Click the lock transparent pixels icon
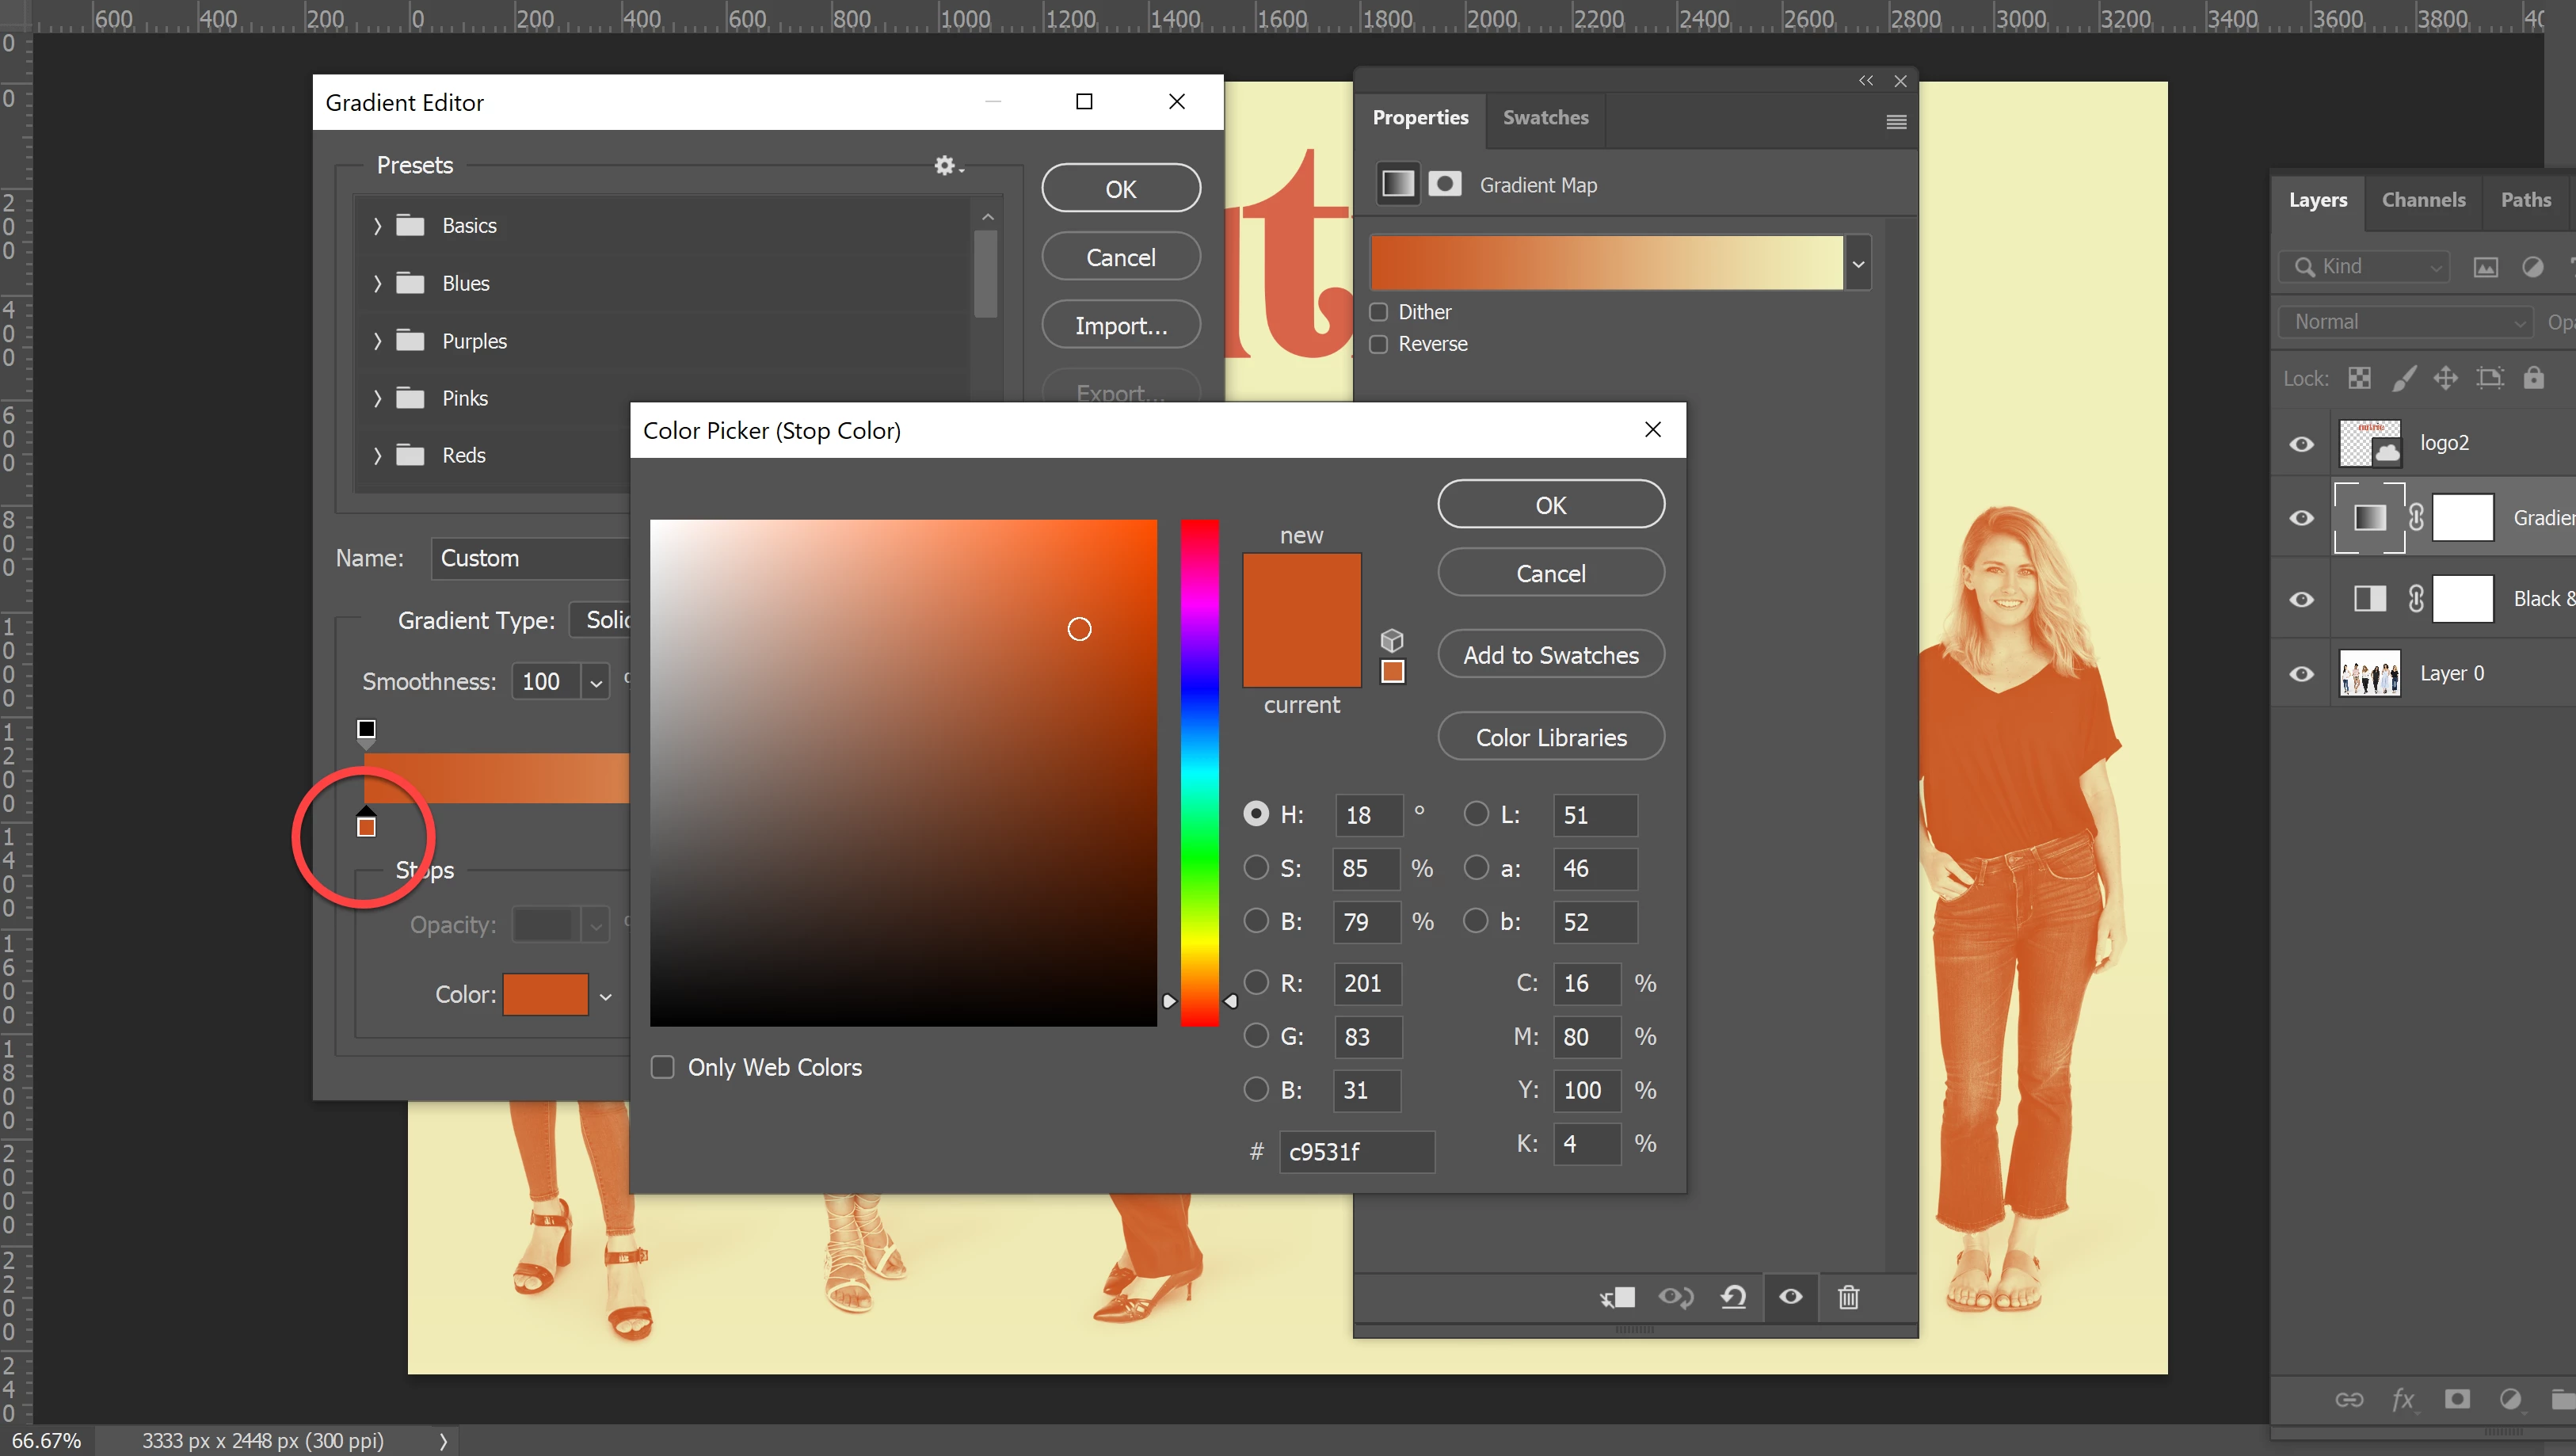Viewport: 2576px width, 1456px height. pos(2359,378)
